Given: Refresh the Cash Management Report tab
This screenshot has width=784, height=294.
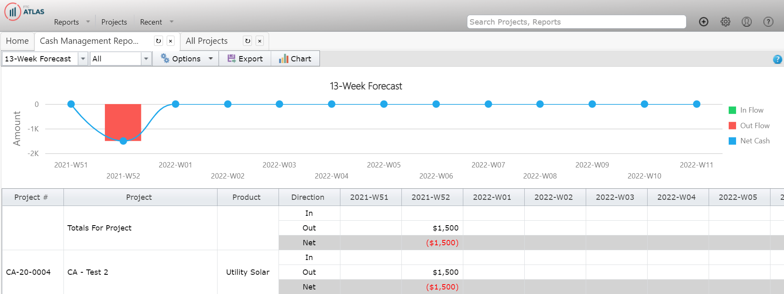Looking at the screenshot, I should coord(159,41).
